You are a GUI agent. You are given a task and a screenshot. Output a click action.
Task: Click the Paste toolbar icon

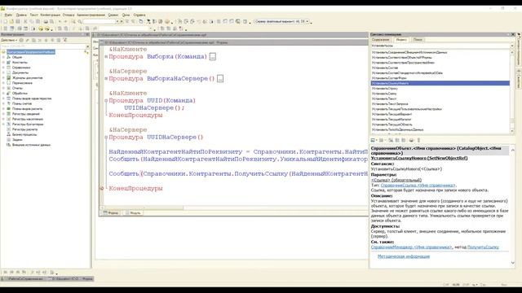[38, 22]
